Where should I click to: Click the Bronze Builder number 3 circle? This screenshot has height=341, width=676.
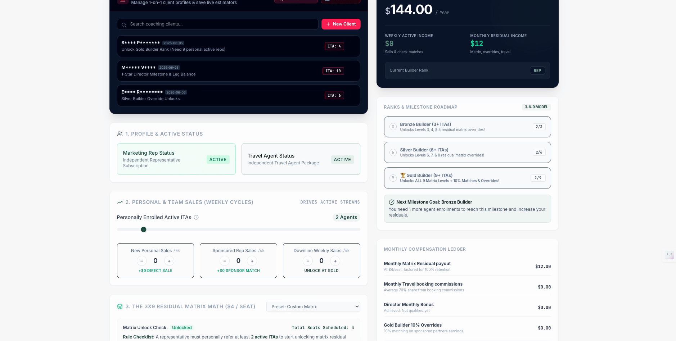(x=393, y=127)
